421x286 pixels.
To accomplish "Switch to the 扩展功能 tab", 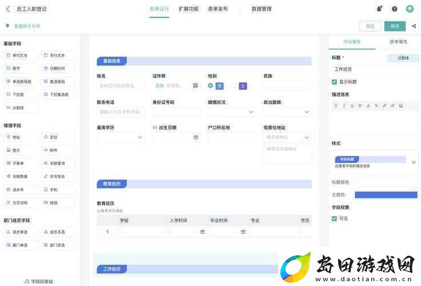I will [x=189, y=9].
